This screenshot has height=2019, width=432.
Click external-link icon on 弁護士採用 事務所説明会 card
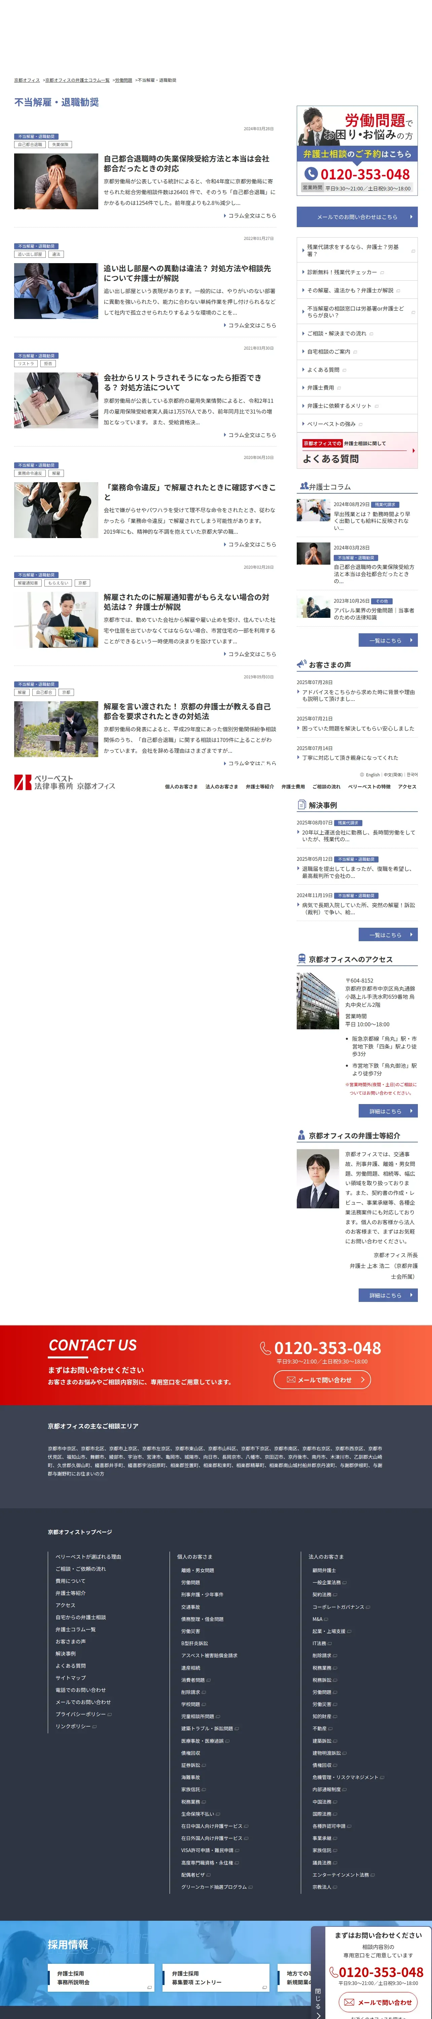[x=149, y=1987]
